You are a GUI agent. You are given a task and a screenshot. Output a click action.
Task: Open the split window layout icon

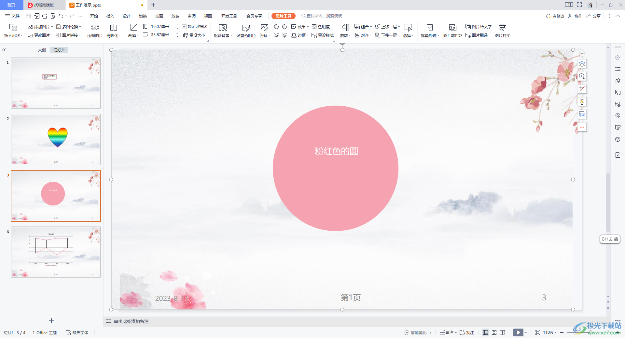569,5
